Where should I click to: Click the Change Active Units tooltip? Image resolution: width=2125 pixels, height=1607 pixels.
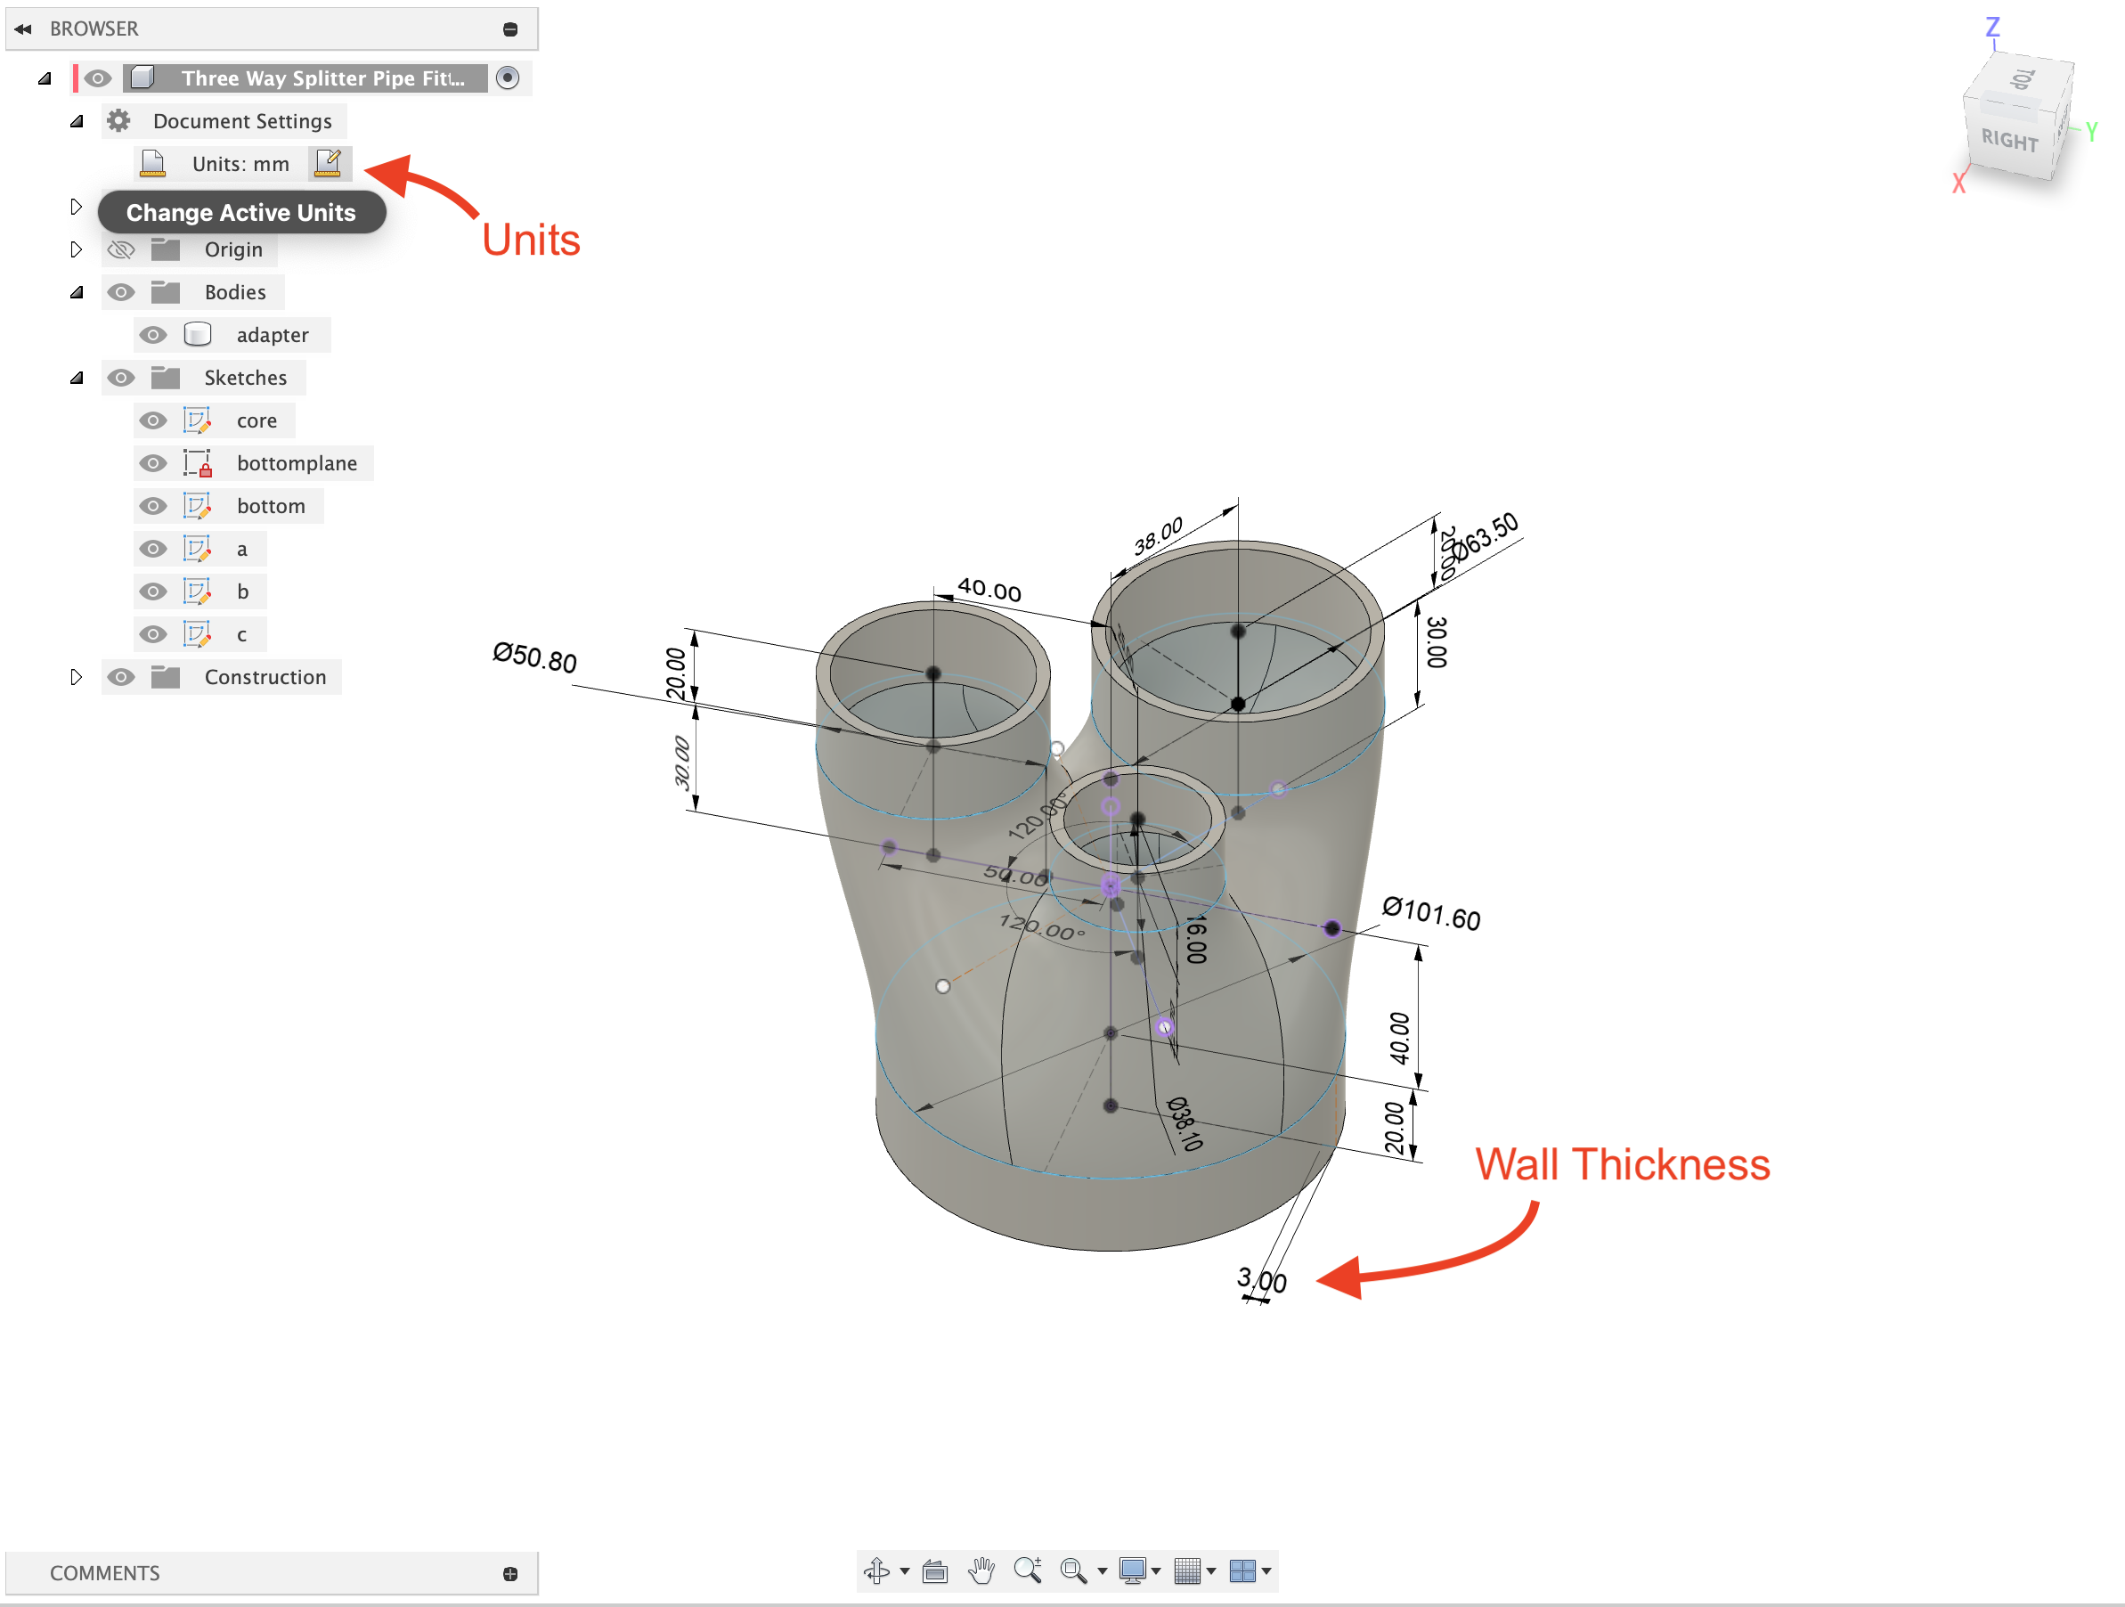(x=241, y=211)
